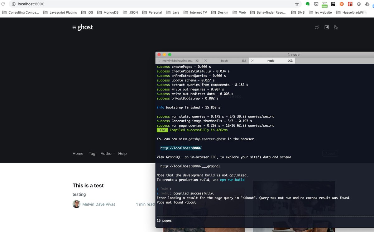Image resolution: width=374 pixels, height=232 pixels.
Task: Click the screenshot extension marked new
Action: 324,4
